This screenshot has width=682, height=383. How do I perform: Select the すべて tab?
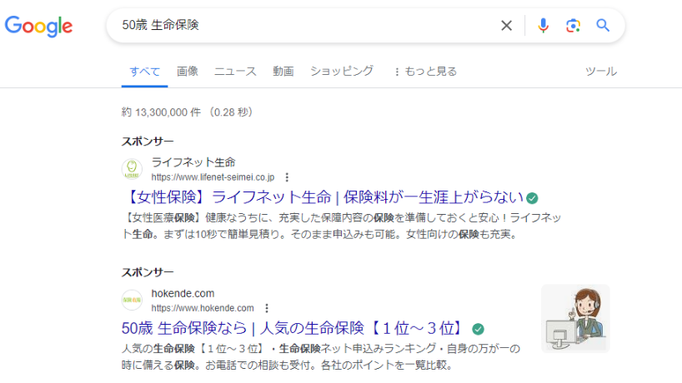click(x=145, y=72)
